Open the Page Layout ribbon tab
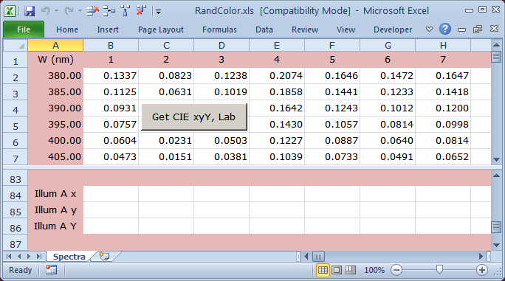 161,30
